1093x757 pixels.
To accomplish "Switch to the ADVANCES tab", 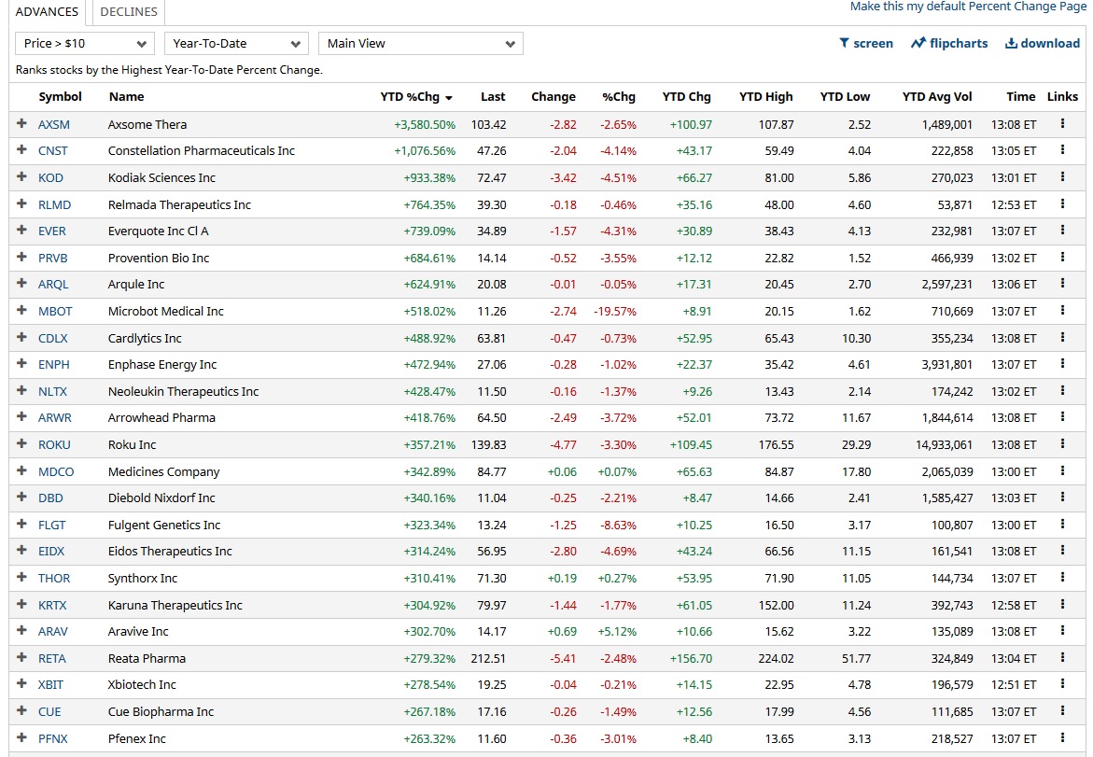I will coord(47,12).
